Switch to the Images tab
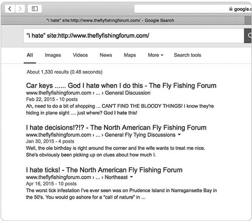The width and height of the screenshot is (252, 221). point(53,55)
